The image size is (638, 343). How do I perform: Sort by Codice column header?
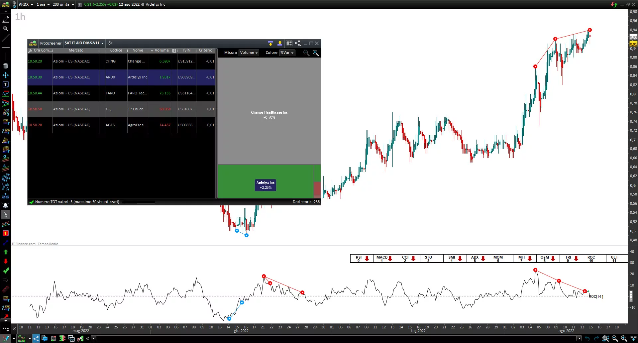click(116, 51)
